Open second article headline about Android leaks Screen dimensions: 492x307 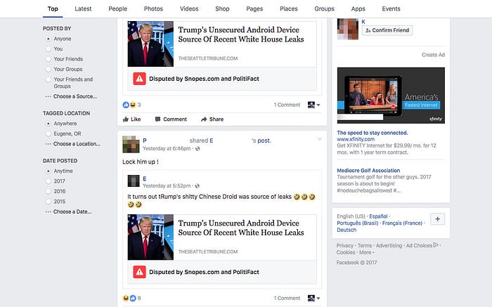point(241,228)
